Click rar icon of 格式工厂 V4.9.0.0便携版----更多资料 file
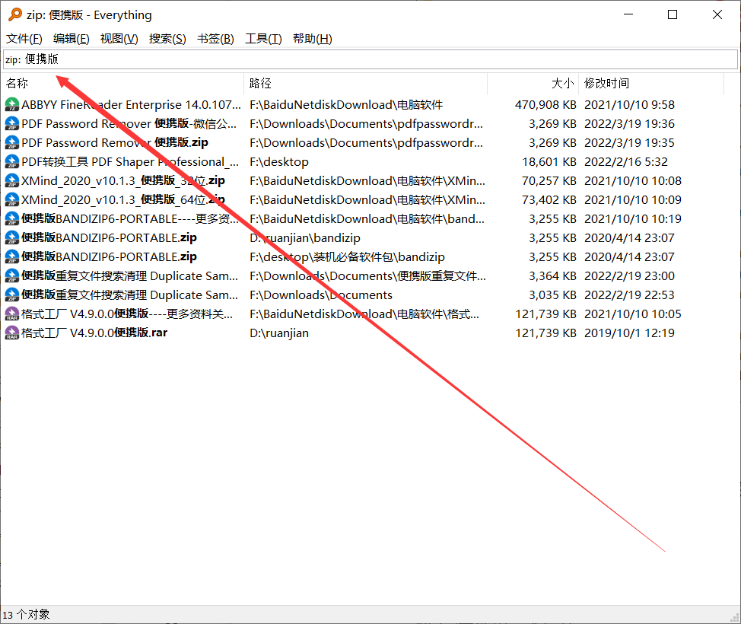This screenshot has width=741, height=624. click(x=12, y=314)
